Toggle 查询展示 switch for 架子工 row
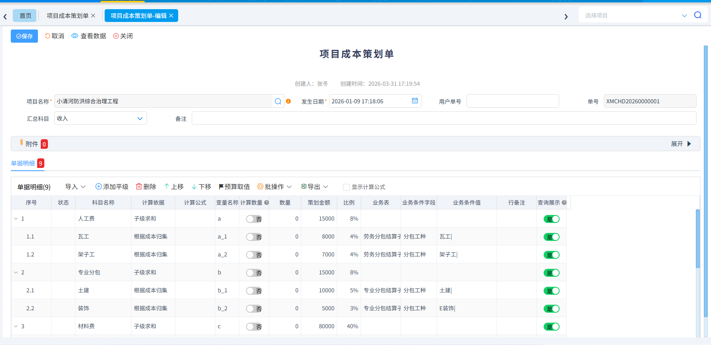 click(552, 255)
